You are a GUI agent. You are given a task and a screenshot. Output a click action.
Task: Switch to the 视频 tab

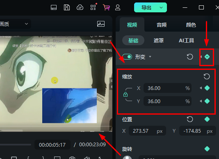[x=132, y=25]
